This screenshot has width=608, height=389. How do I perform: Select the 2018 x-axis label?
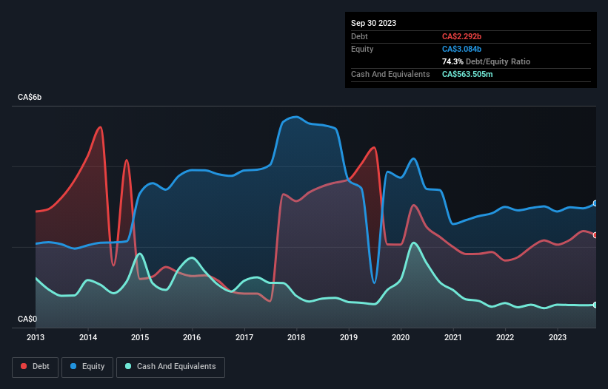point(296,337)
